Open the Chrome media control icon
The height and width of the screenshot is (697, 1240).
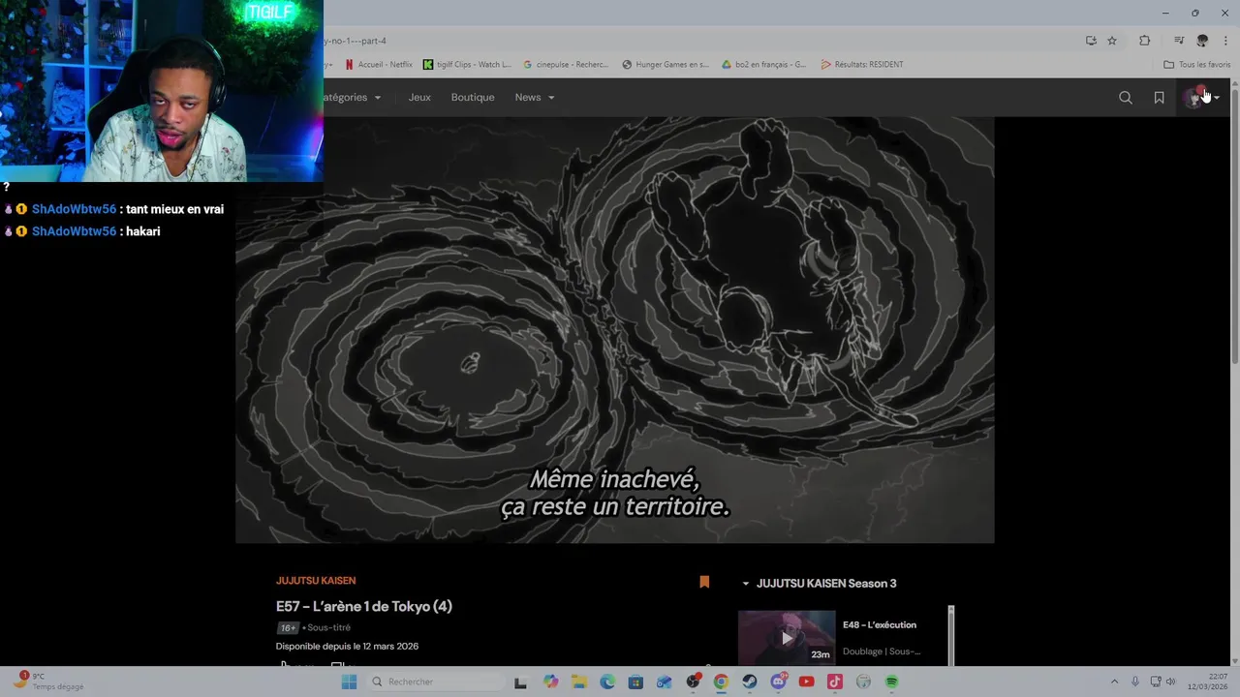(1179, 41)
